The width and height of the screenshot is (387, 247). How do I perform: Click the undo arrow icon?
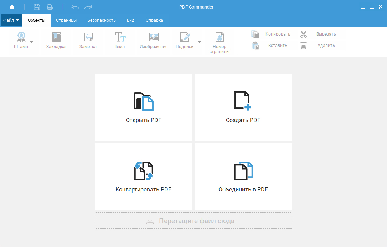pyautogui.click(x=75, y=7)
